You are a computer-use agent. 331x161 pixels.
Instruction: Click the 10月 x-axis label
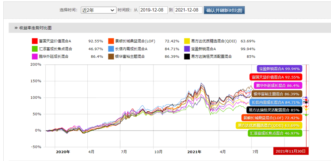coord(158,152)
